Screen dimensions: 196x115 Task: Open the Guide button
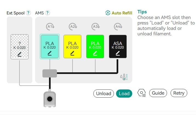pos(158,93)
